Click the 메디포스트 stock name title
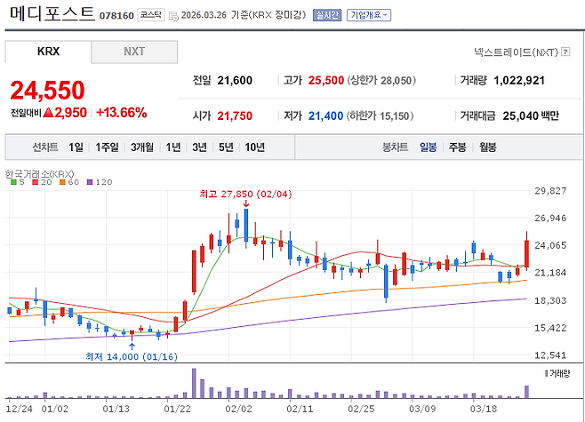The height and width of the screenshot is (422, 585). [52, 14]
